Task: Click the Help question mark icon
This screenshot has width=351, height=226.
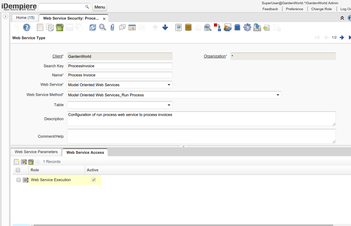Action: 27,27
